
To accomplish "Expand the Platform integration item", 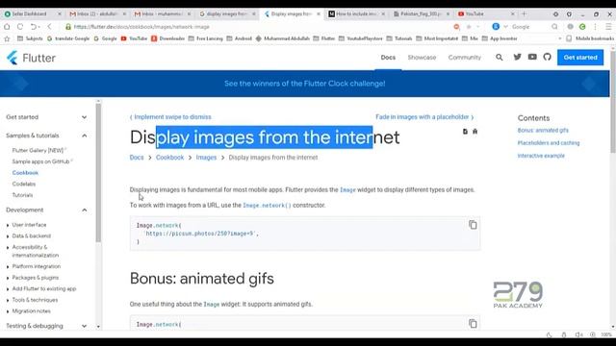I will coord(8,267).
